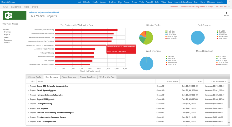This screenshot has height=127, width=232.
Task: Click the Project Web App back arrow
Action: pos(1,2)
